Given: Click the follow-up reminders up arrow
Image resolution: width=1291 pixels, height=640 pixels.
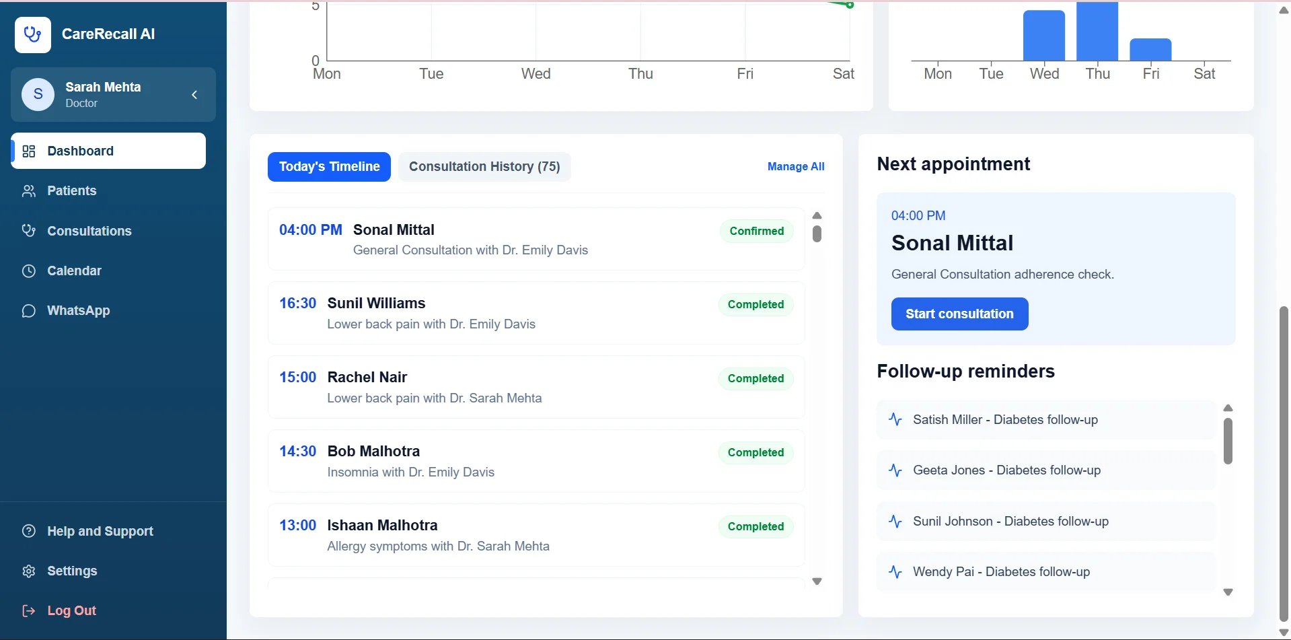Looking at the screenshot, I should [1228, 408].
